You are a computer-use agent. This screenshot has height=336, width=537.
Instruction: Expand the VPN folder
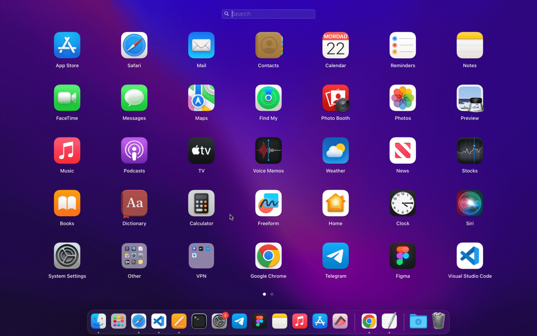point(201,256)
